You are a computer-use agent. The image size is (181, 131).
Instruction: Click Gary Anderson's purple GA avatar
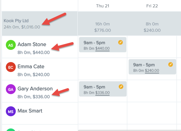[11, 89]
